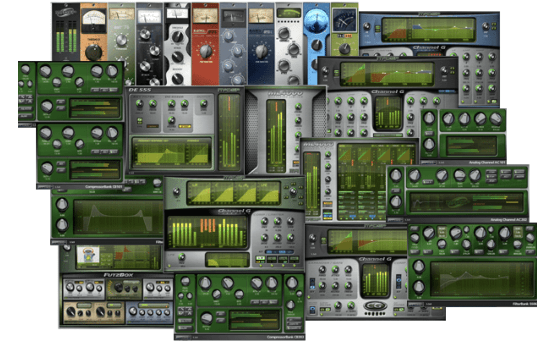Image resolution: width=539 pixels, height=342 pixels.
Task: Click the round dome meter on the light-blue module
Action: tap(316, 21)
